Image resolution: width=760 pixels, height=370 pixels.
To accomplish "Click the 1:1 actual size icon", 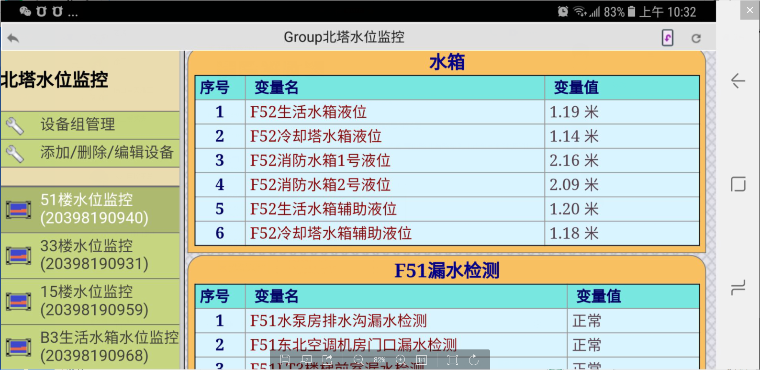I will pos(422,360).
